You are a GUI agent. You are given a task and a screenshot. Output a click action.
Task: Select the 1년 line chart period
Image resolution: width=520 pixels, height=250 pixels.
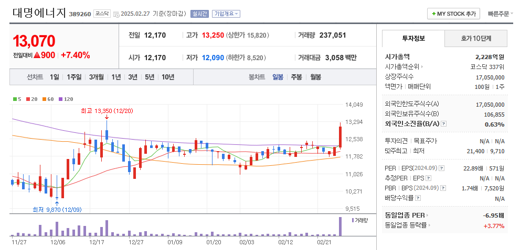click(116, 77)
